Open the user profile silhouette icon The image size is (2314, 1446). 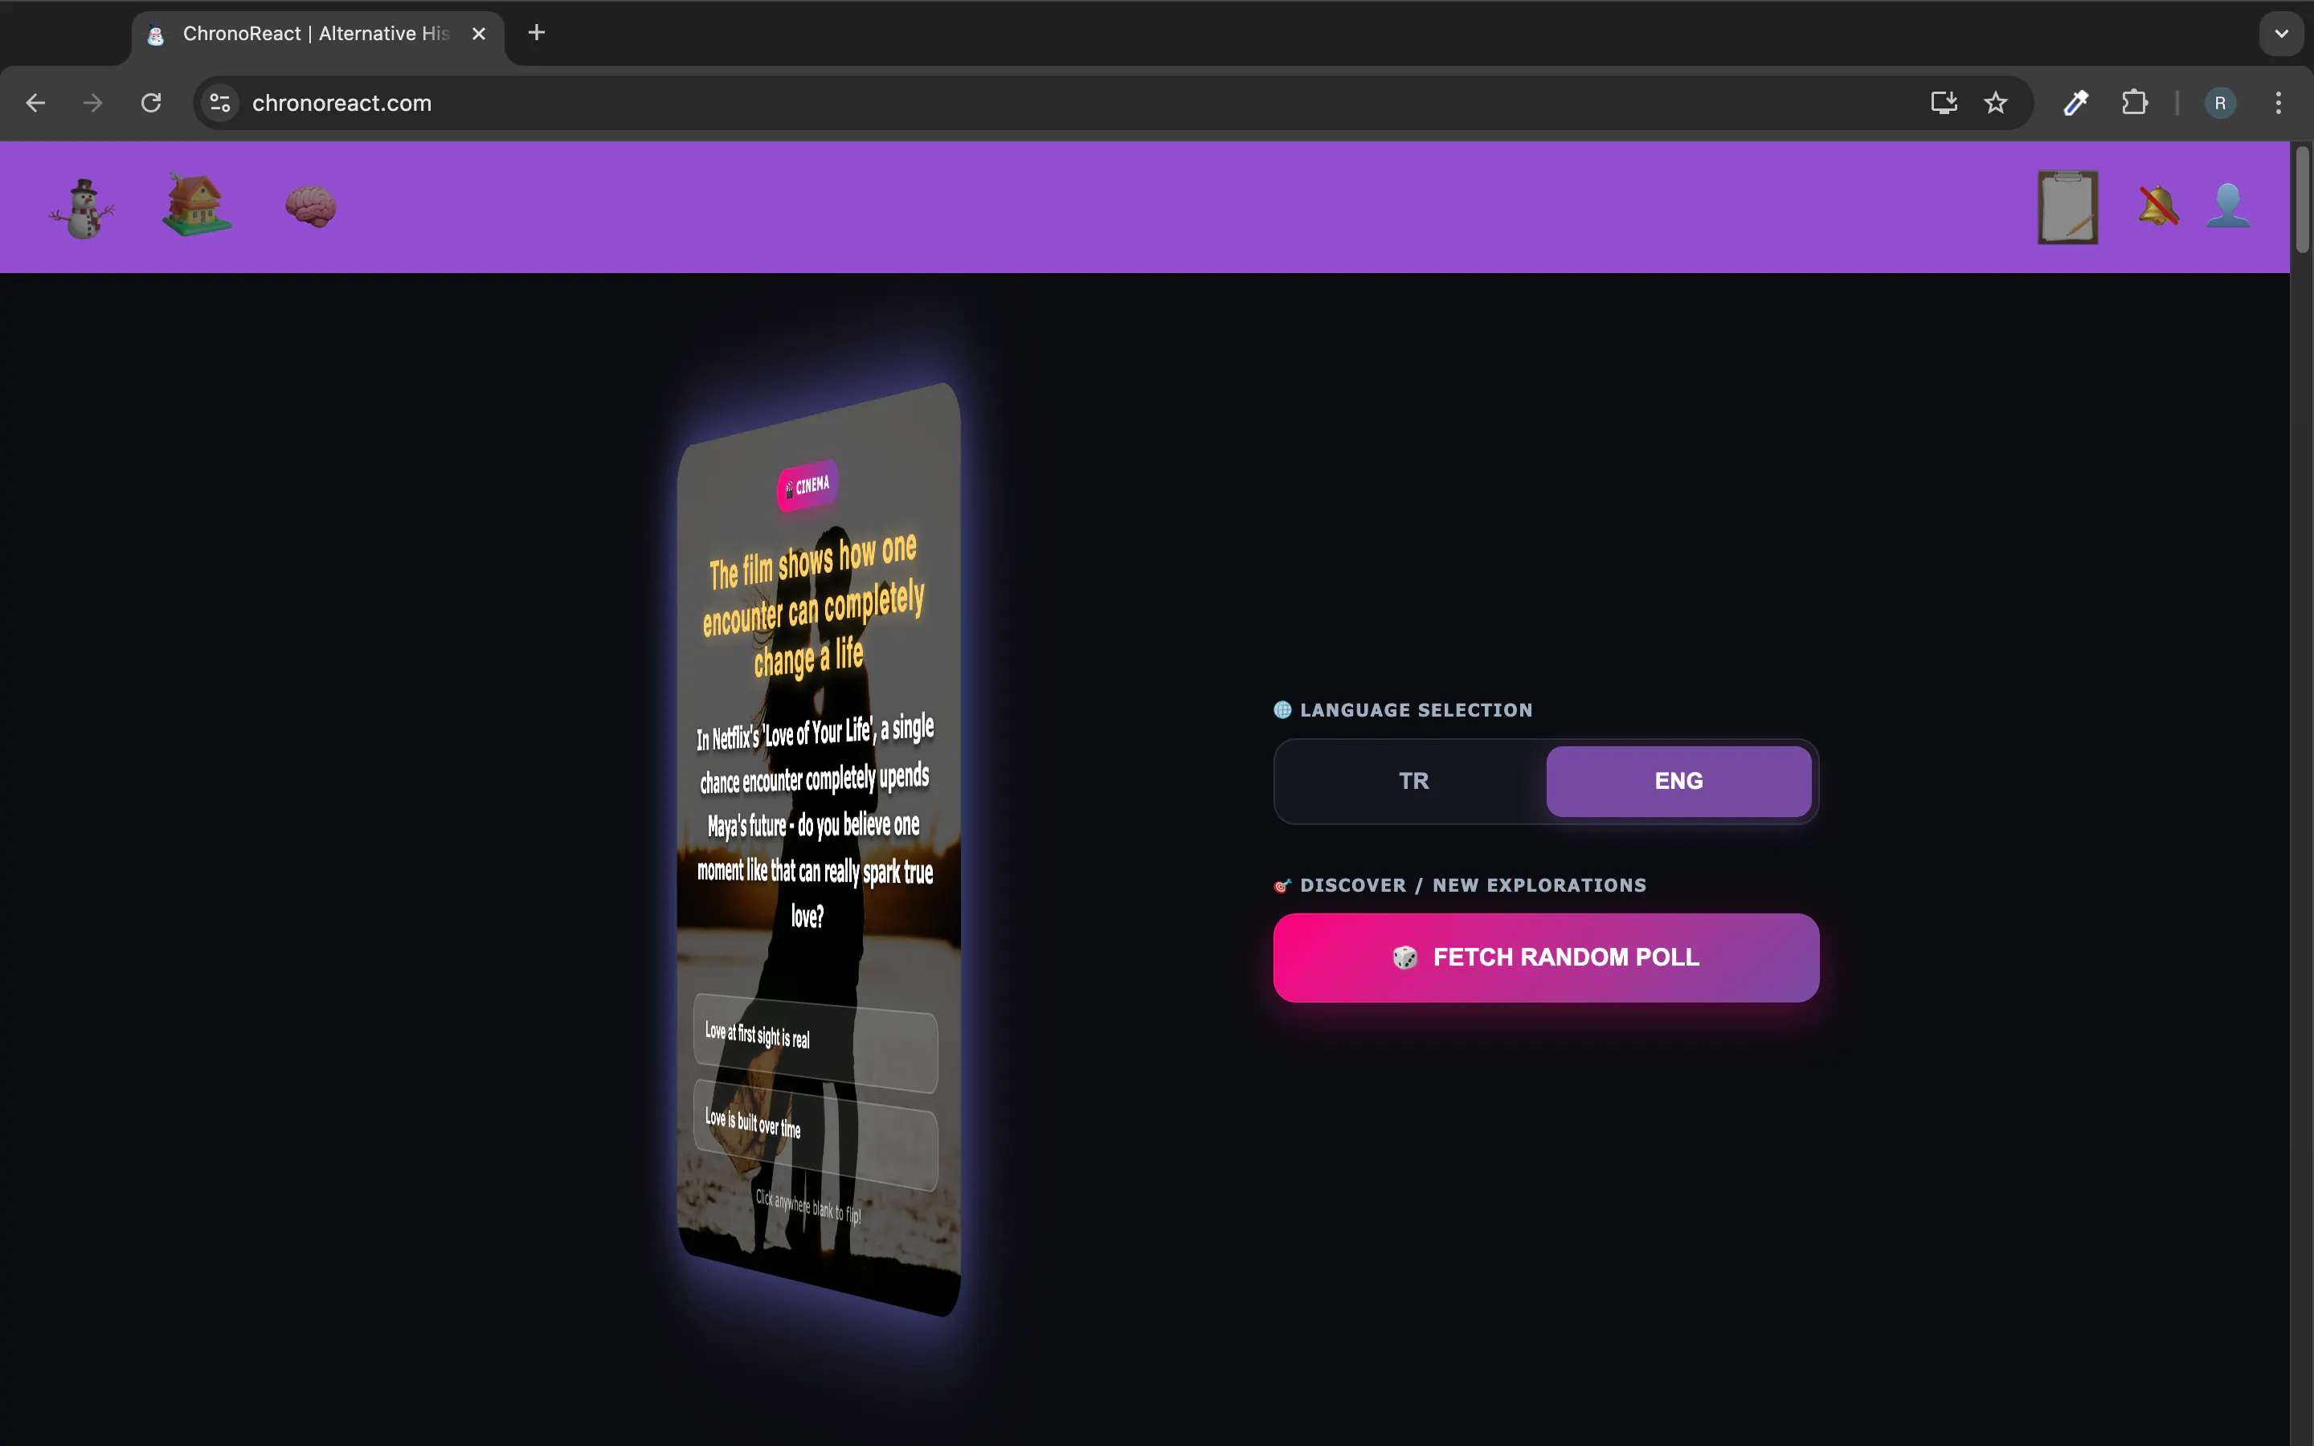tap(2228, 206)
